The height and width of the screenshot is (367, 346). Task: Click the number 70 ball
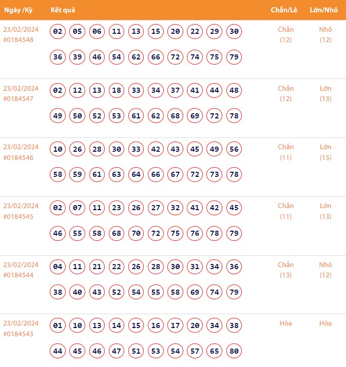(x=136, y=234)
